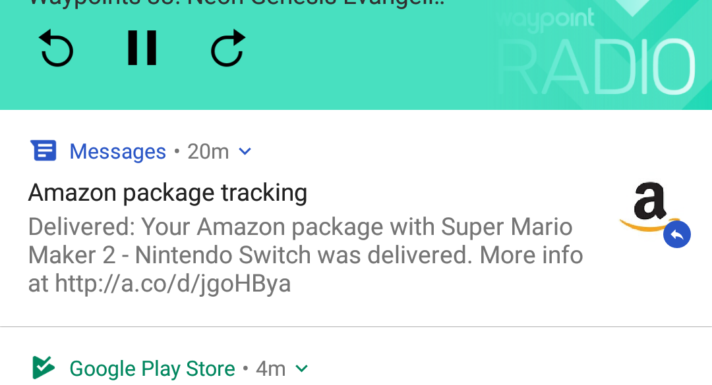712x385 pixels.
Task: Click the 4m timestamp on Play Store
Action: click(270, 369)
